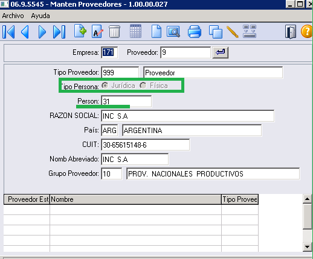Screen dimensions: 313x259
Task: Edit record icon with letter A
Action: [97, 31]
